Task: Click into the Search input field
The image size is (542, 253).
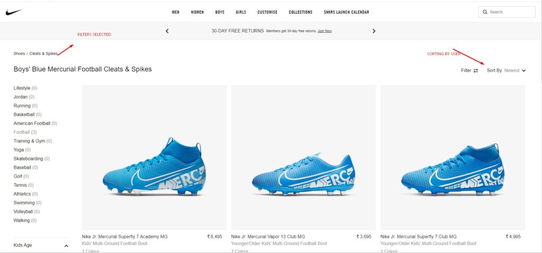Action: (510, 12)
